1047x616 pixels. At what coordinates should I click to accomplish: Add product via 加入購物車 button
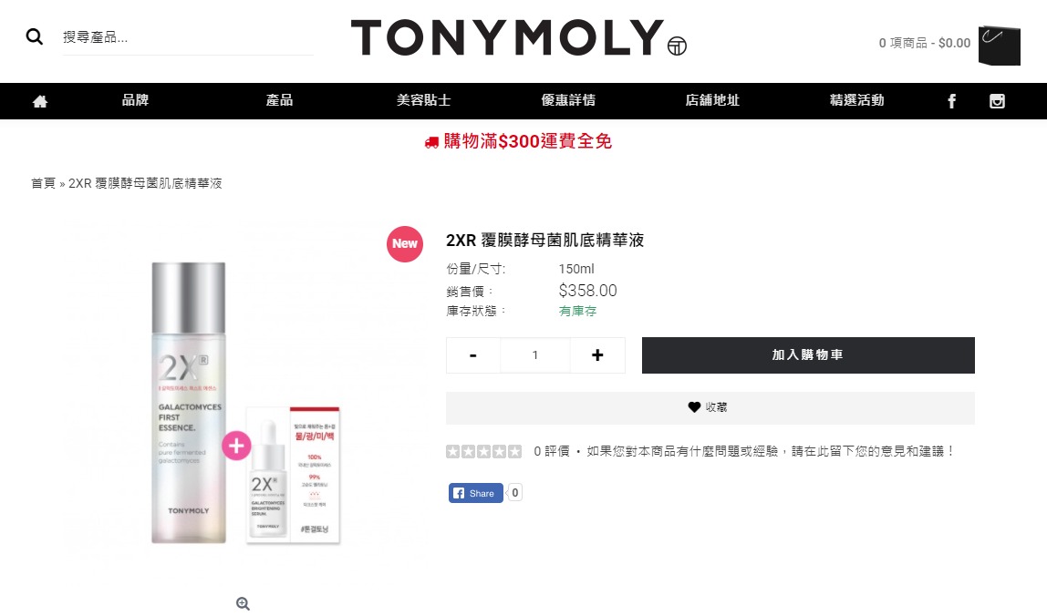[808, 355]
